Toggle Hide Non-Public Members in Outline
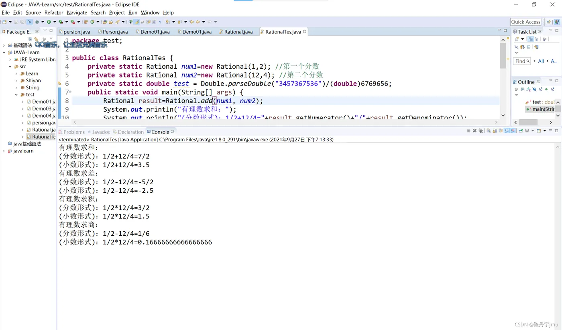Viewport: 562px width, 330px height. coord(546,89)
